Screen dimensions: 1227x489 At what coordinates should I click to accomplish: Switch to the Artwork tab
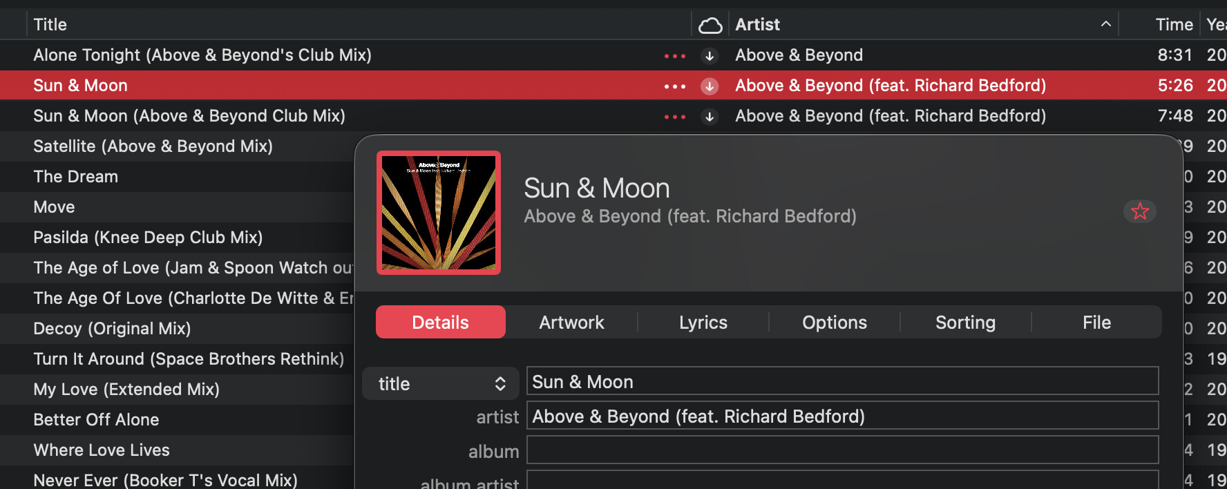click(x=571, y=323)
